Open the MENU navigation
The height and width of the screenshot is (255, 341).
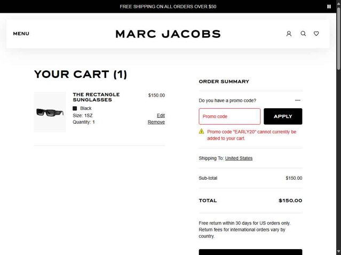coord(21,34)
